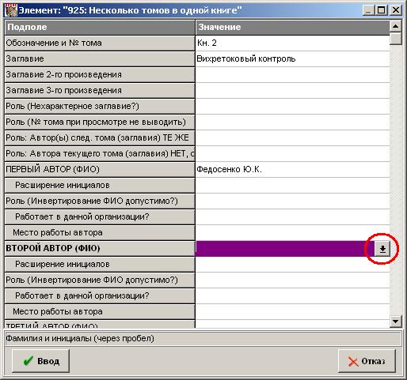This screenshot has height=380, width=407.
Task: Click the download-arrow button in ВТОРОЙ АВТОР field
Action: click(x=382, y=248)
